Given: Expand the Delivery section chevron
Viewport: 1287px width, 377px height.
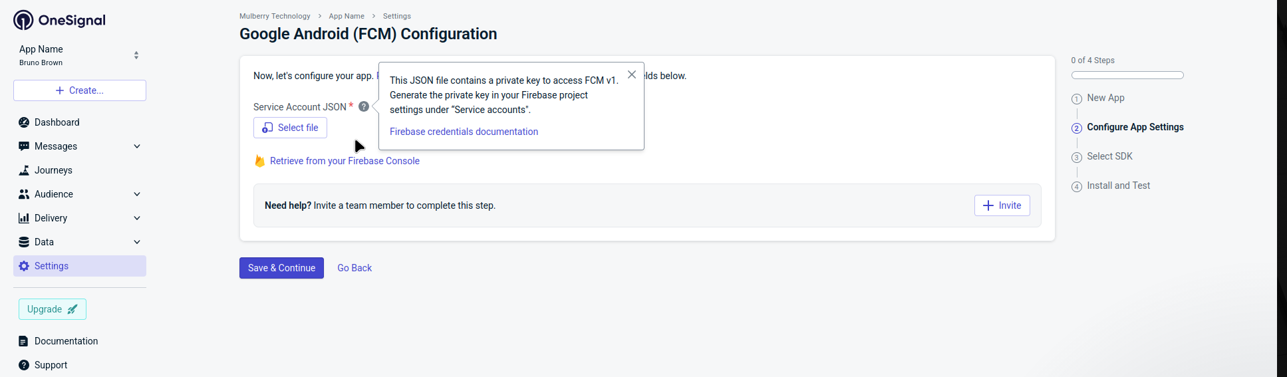Looking at the screenshot, I should click(137, 218).
